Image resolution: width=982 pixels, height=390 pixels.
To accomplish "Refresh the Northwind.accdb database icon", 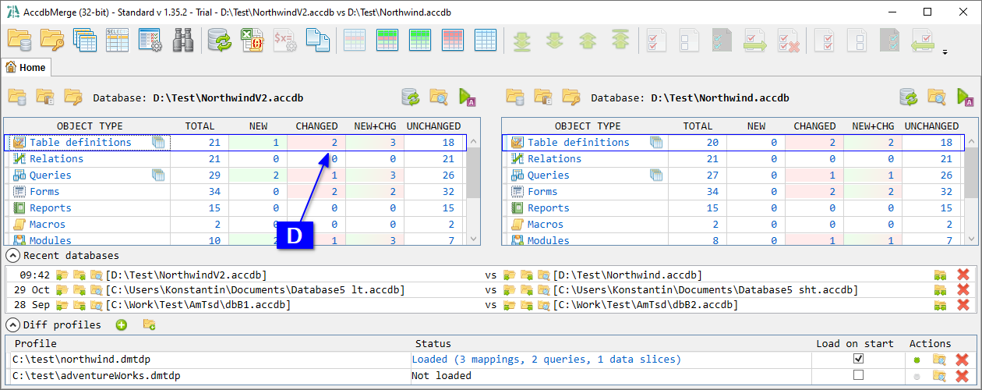I will point(909,97).
